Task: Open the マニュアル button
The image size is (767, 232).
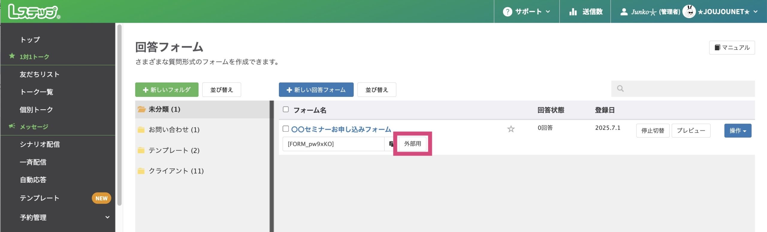Action: click(x=732, y=48)
